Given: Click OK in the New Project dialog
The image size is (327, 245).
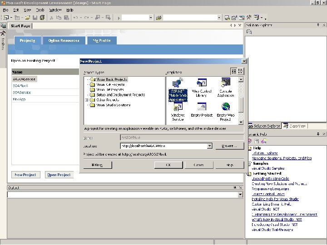Looking at the screenshot, I should pyautogui.click(x=168, y=165).
